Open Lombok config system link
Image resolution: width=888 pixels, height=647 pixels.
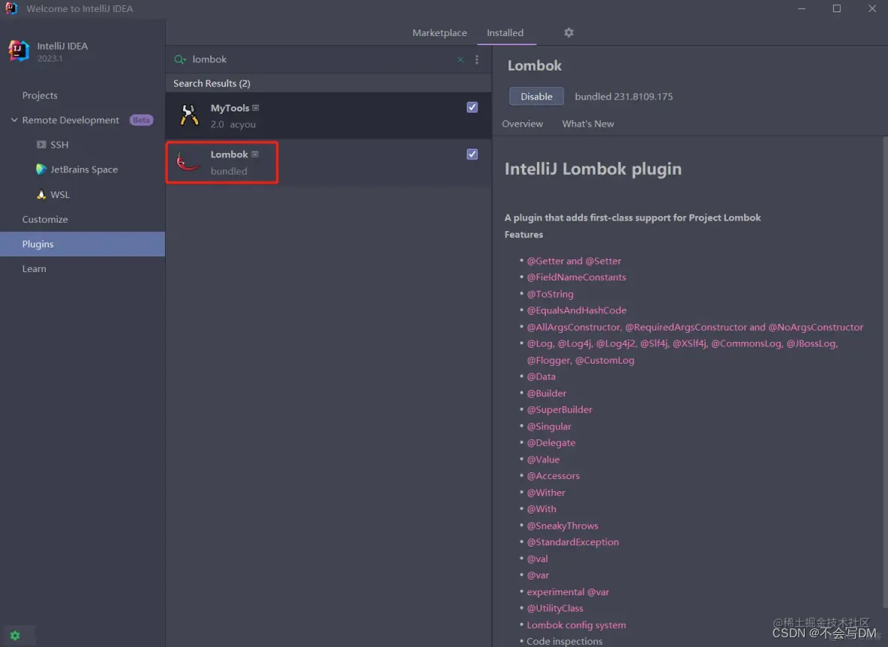tap(576, 625)
